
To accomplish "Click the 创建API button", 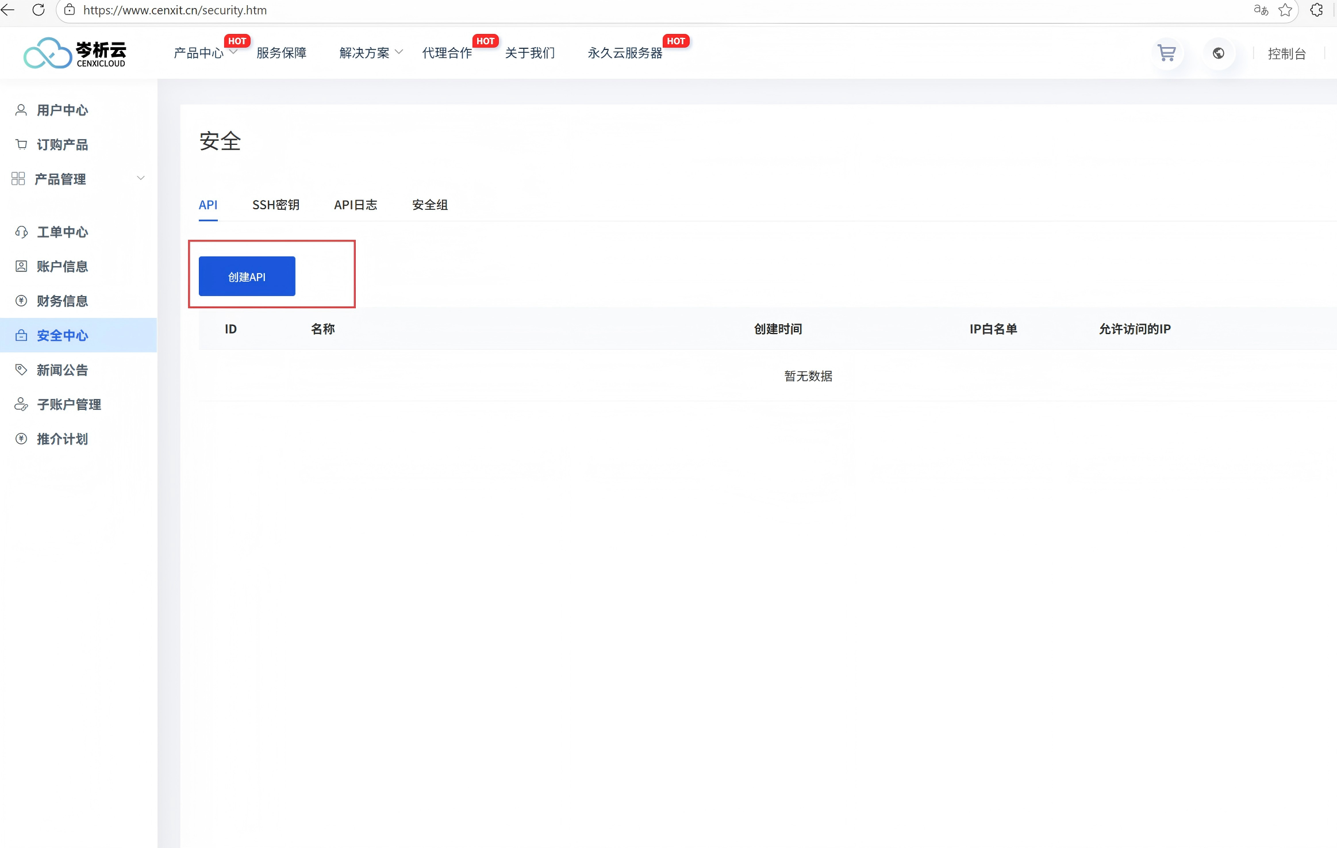I will 247,277.
